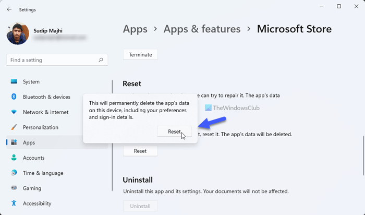Screen dimensions: 365x215
Task: Open System settings via the monitor icon
Action: [x=14, y=82]
